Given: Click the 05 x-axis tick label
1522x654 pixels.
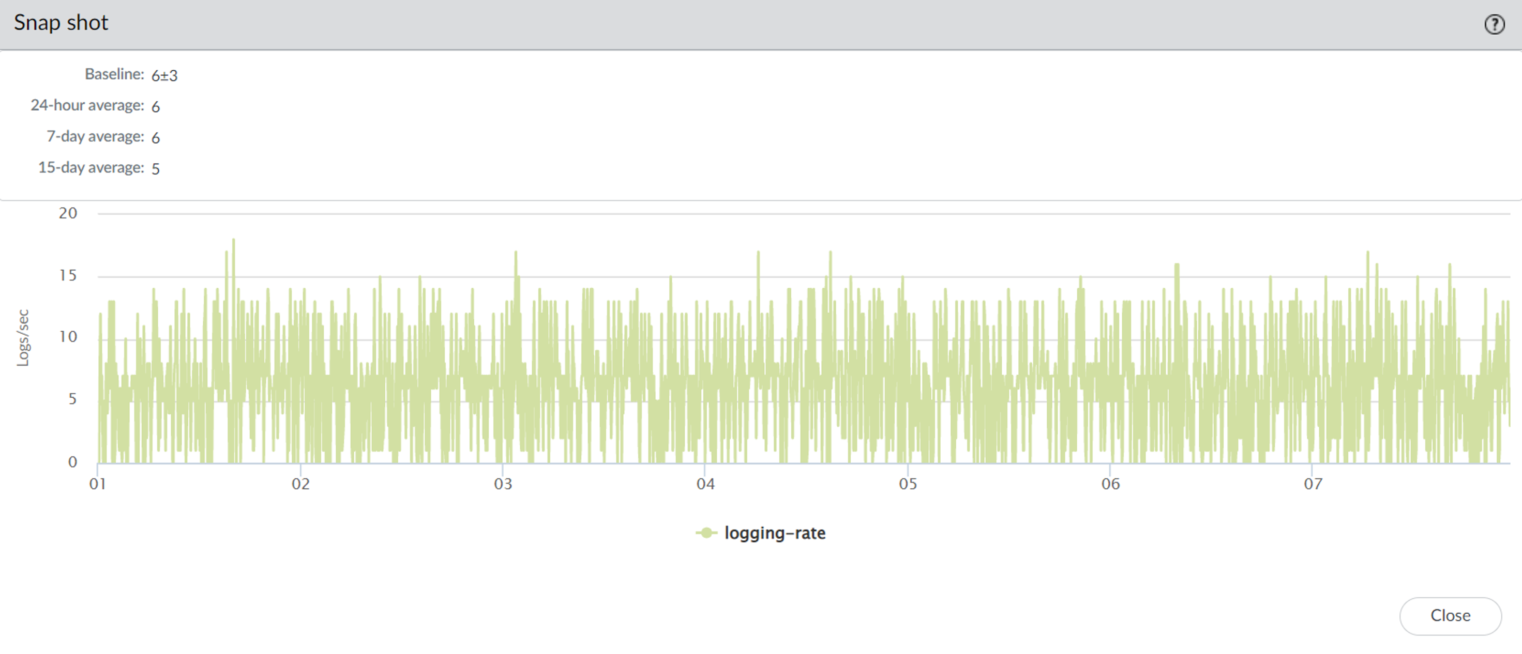Looking at the screenshot, I should pyautogui.click(x=908, y=484).
